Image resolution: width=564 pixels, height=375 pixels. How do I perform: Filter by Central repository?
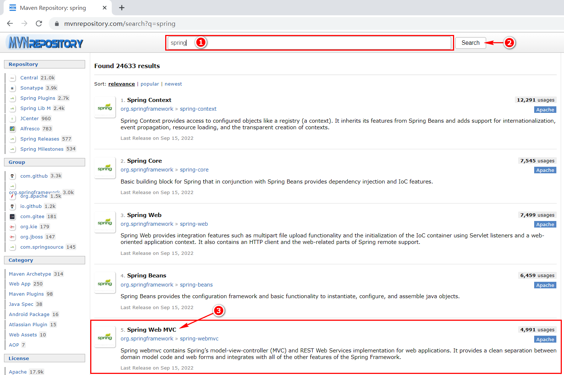[29, 78]
